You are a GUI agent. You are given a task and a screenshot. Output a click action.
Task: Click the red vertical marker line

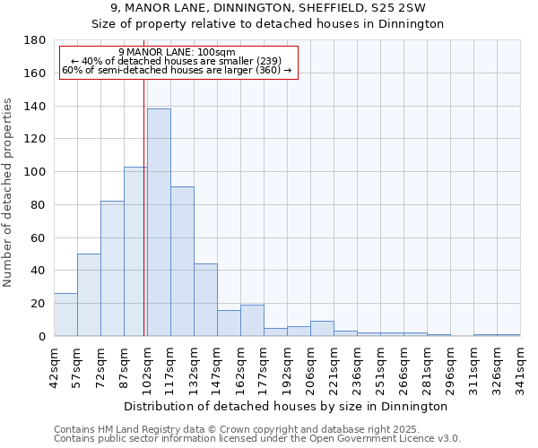tap(143, 206)
